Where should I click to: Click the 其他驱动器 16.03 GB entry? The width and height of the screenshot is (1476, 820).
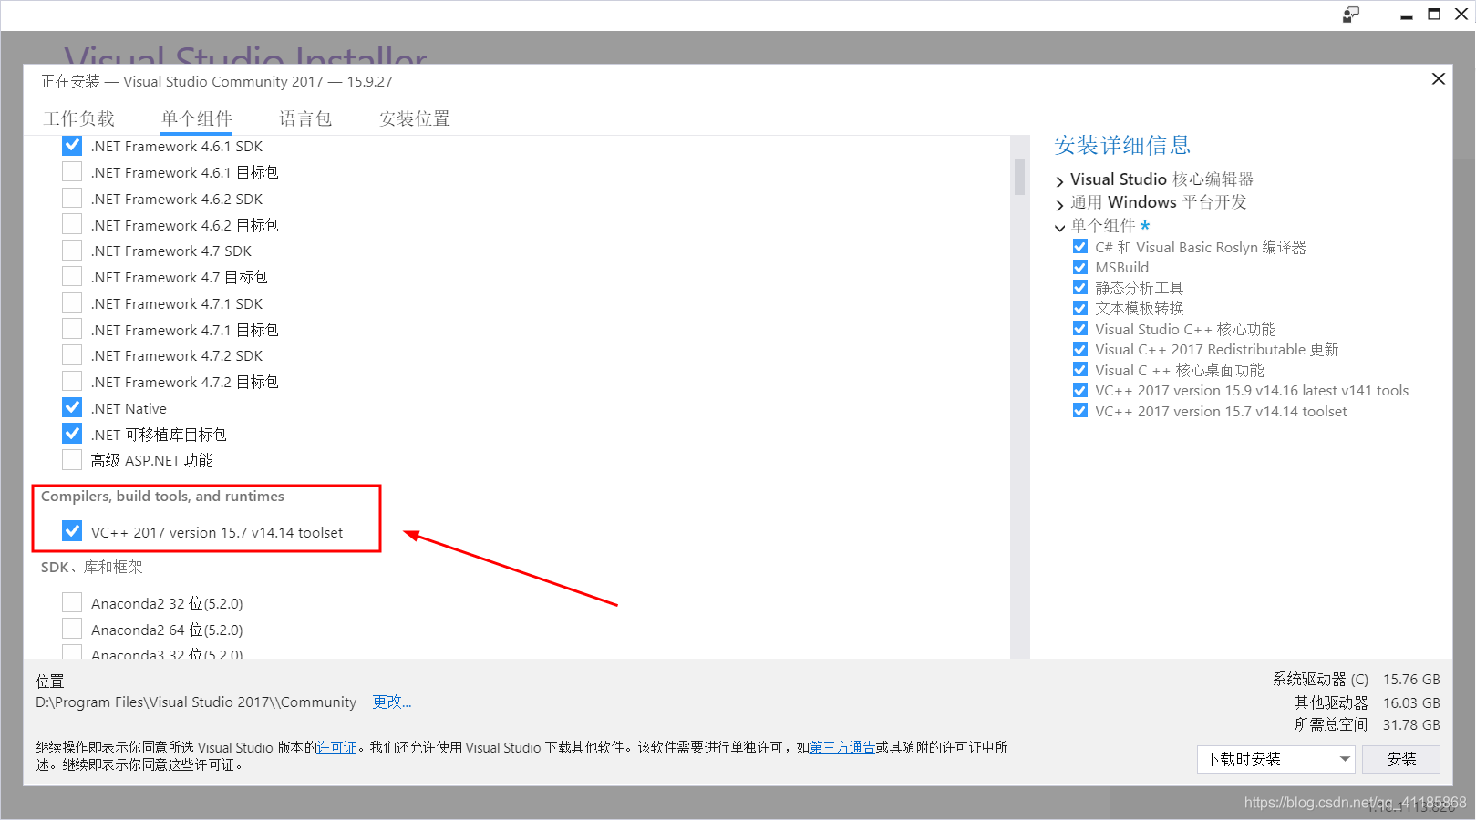pyautogui.click(x=1368, y=703)
